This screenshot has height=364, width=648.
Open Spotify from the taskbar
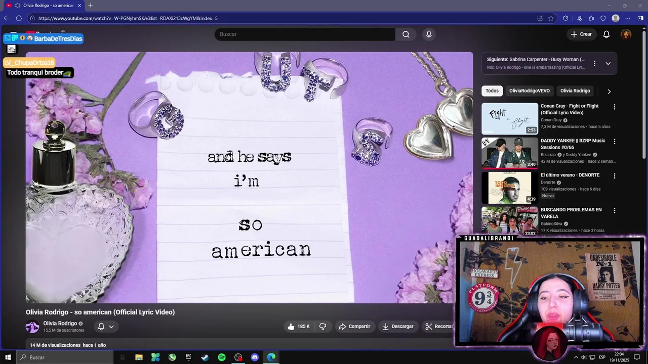click(x=222, y=357)
